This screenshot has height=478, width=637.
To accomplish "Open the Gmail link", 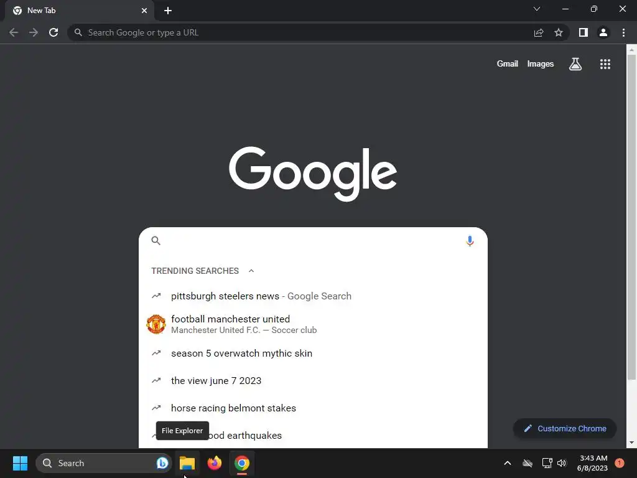I will coord(508,64).
